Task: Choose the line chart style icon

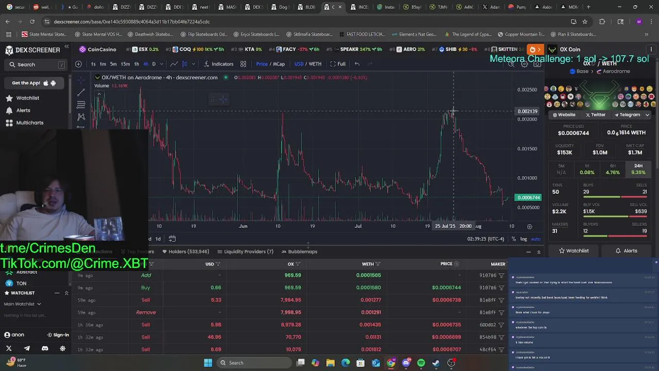Action: point(174,64)
